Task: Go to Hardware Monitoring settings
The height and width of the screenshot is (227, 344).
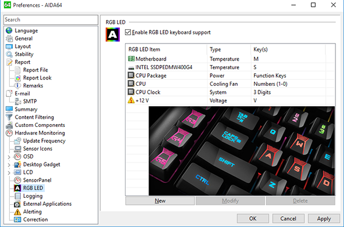Action: coord(40,133)
